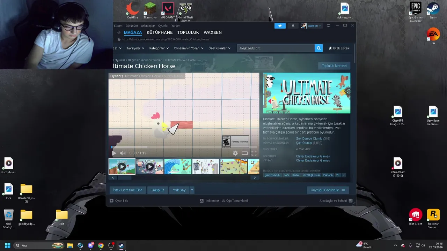Open Yardım menu

pyautogui.click(x=176, y=26)
